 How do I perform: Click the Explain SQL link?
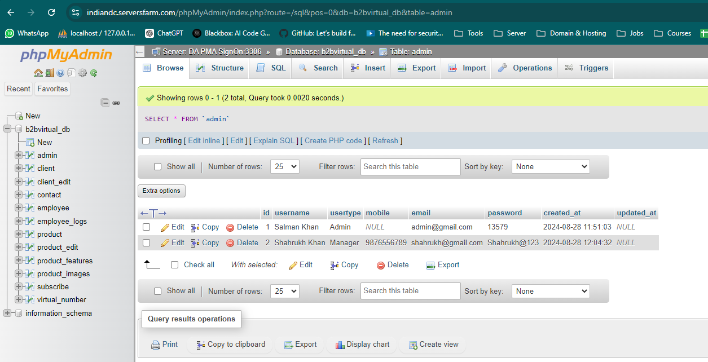(x=274, y=140)
